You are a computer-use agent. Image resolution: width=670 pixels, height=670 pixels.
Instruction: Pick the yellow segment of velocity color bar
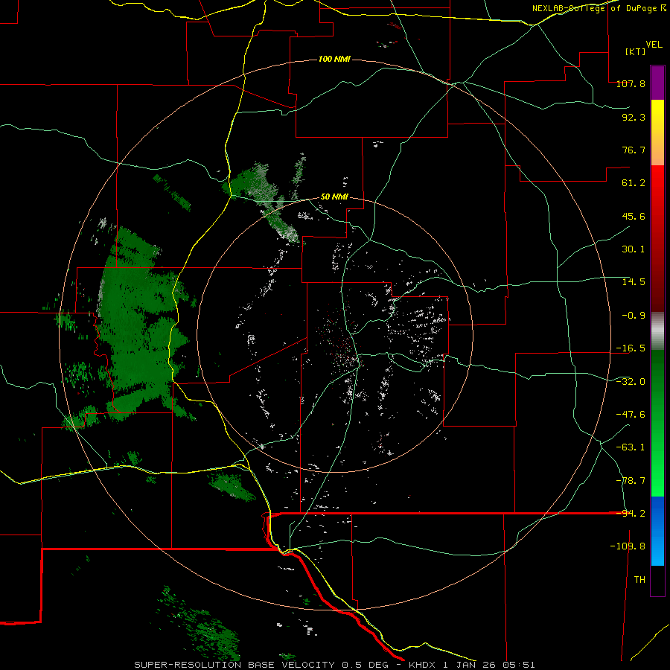coord(657,115)
